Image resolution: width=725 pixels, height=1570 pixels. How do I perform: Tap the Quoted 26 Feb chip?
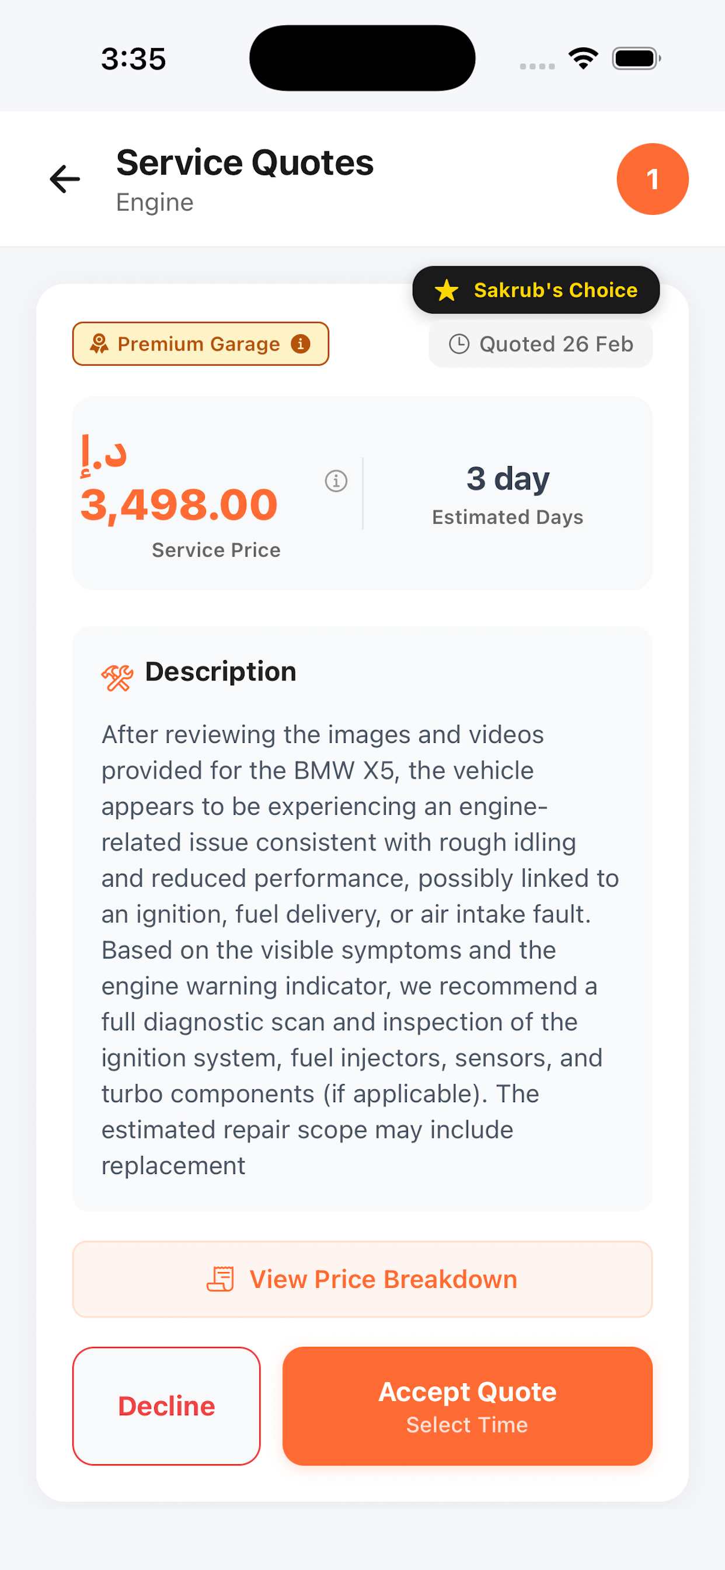tap(541, 345)
